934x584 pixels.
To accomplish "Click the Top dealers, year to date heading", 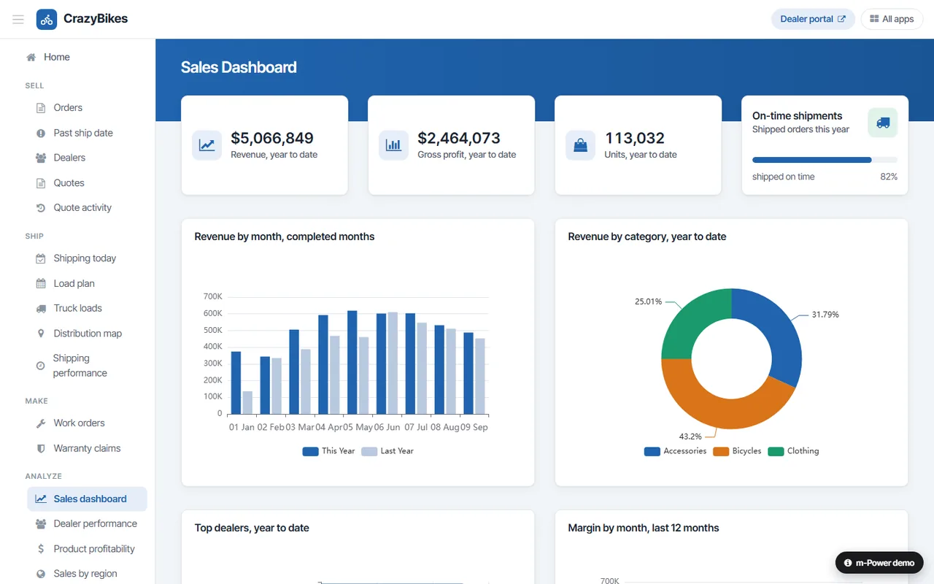I will [x=252, y=528].
